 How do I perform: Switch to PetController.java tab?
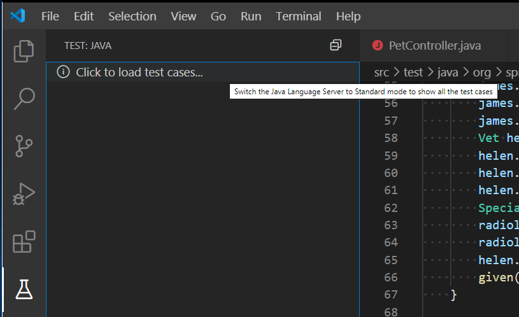(434, 45)
